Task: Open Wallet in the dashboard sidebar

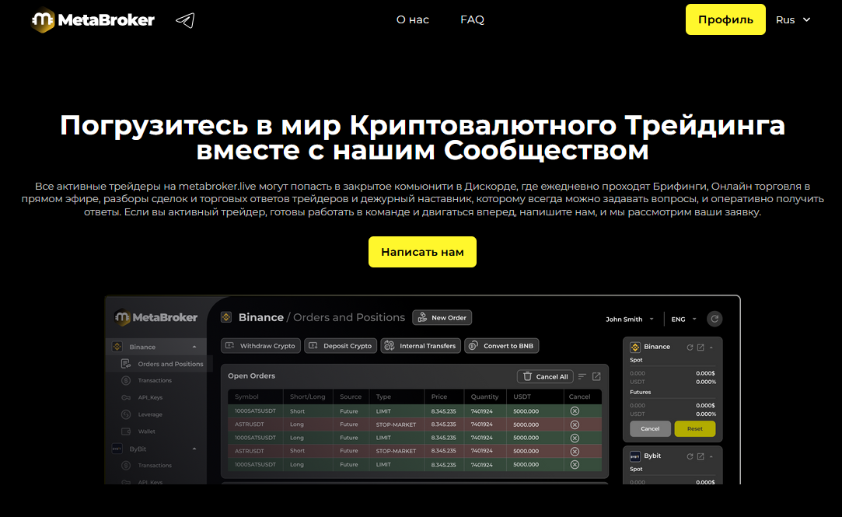Action: coord(147,431)
